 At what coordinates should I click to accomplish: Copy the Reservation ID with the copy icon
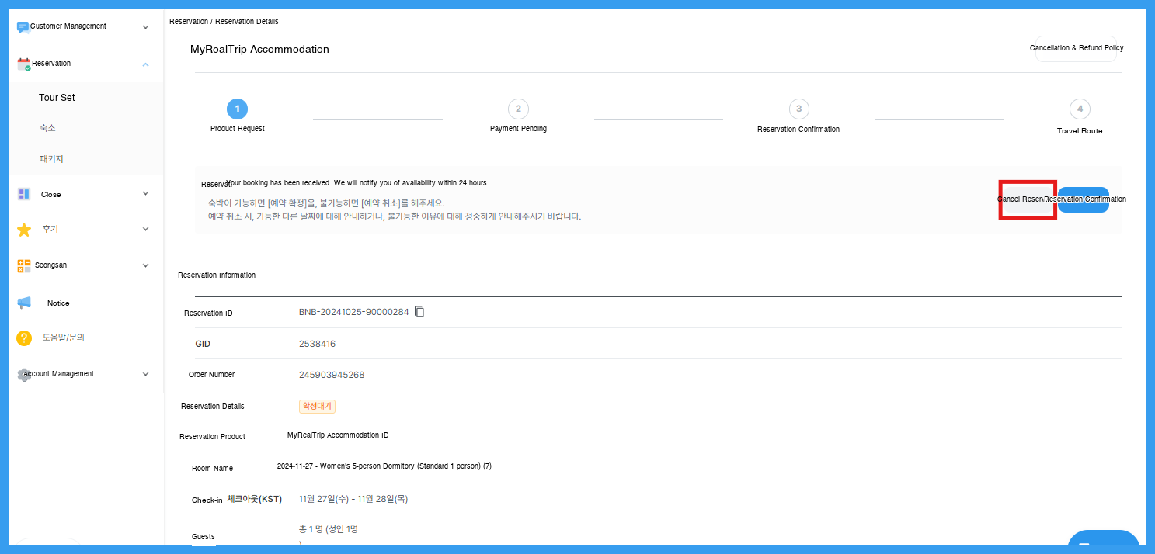pos(419,312)
